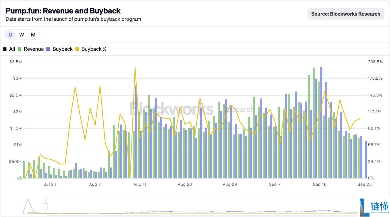Viewport: 390px width, 217px height.
Task: Click the 29.4% right-axis label
Action: coord(375,161)
